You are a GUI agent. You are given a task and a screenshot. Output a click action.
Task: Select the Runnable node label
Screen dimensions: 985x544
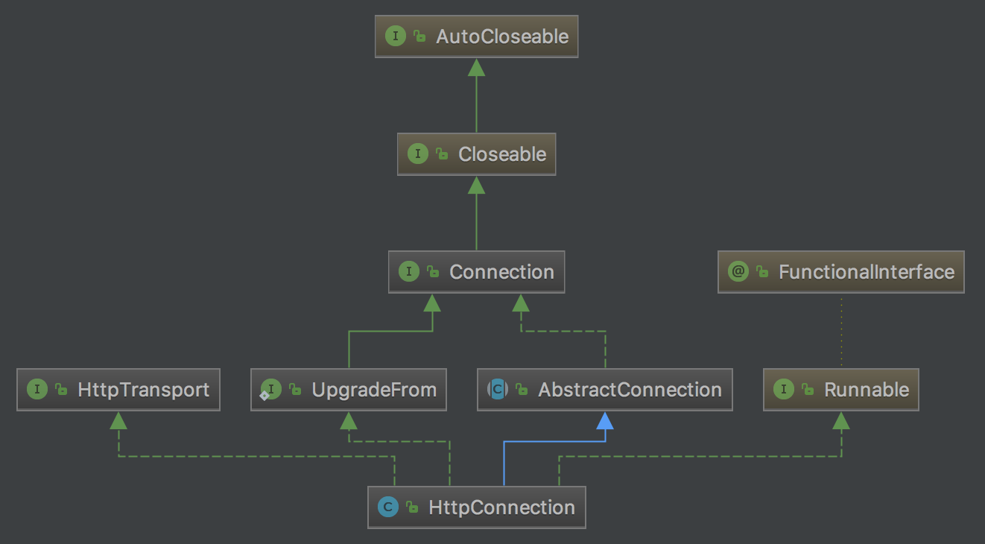[867, 390]
